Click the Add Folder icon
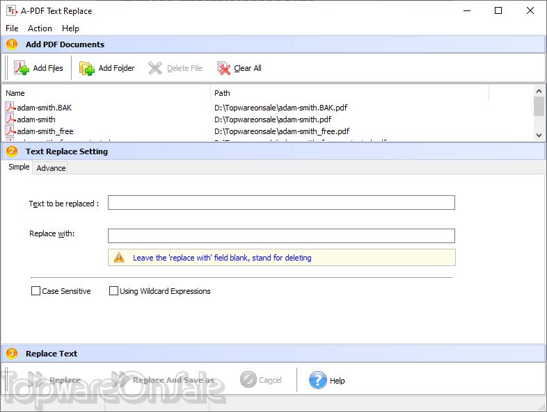The width and height of the screenshot is (547, 412). coord(87,68)
